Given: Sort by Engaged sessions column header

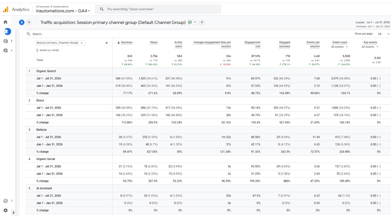Looking at the screenshot, I should [x=285, y=44].
